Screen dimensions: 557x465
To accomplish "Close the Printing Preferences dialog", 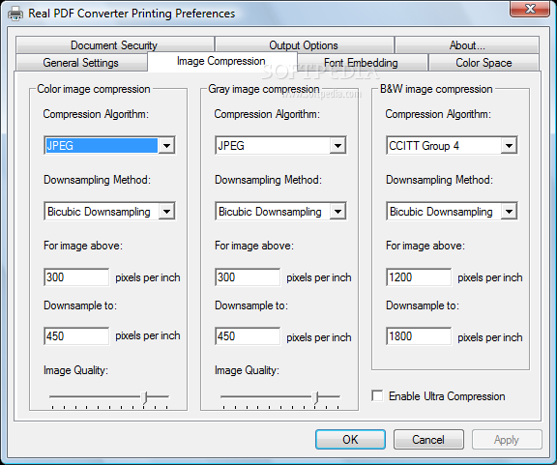I will coord(530,9).
